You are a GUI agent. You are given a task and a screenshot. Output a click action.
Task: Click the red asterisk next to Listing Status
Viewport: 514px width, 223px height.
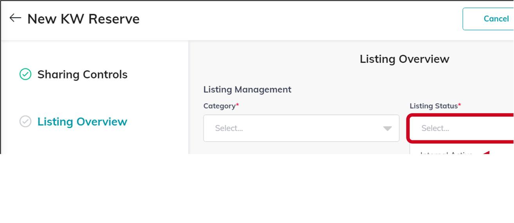click(460, 106)
